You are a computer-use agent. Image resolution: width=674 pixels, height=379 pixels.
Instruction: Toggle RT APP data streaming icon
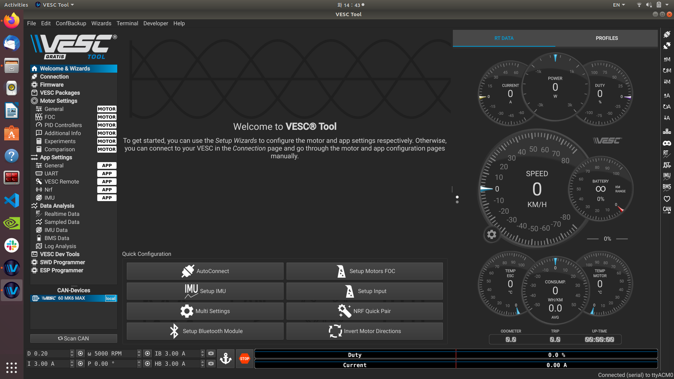[667, 165]
